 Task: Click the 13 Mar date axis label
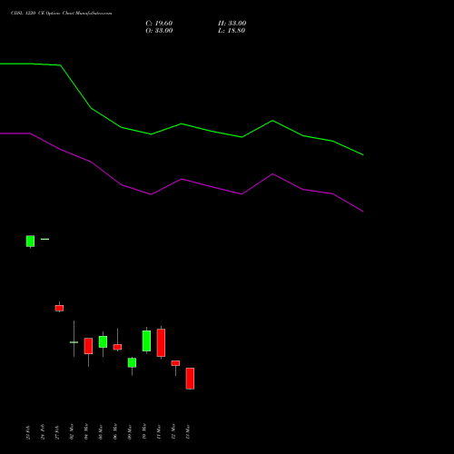[x=188, y=431]
